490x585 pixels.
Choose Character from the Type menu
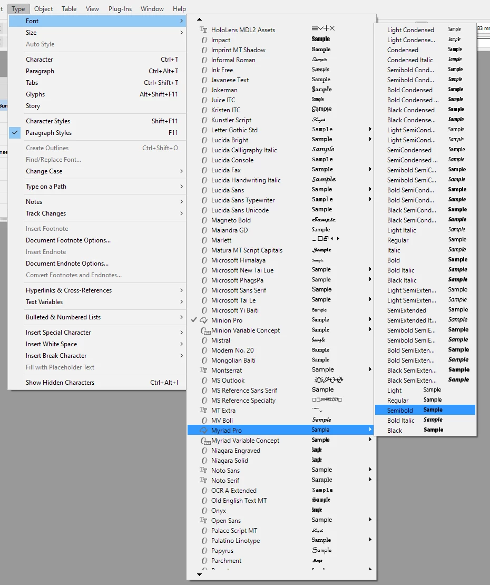97,60
